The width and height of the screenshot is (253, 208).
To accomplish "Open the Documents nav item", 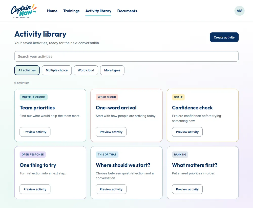I will point(127,11).
